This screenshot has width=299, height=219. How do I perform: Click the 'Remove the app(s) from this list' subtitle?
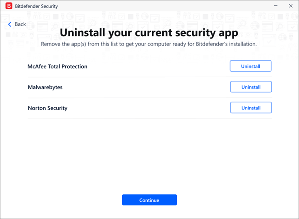click(149, 44)
